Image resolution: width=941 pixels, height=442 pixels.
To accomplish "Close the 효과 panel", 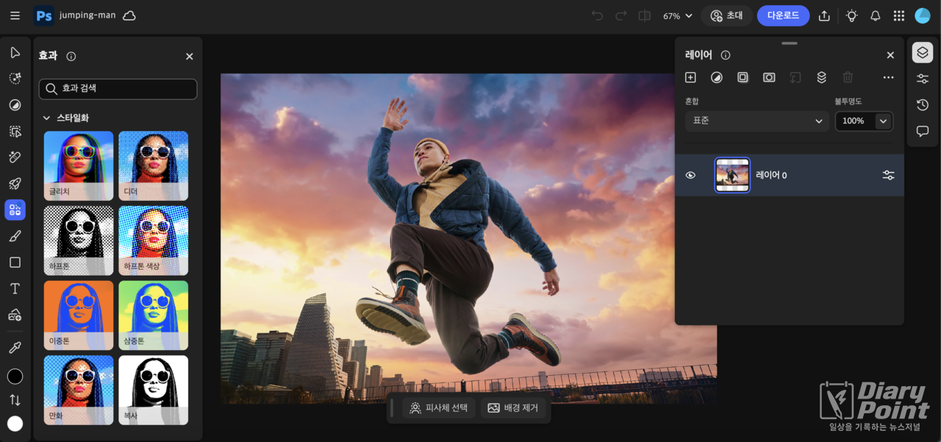I will 189,57.
